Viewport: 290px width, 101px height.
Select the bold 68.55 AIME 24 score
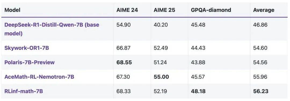click(124, 62)
